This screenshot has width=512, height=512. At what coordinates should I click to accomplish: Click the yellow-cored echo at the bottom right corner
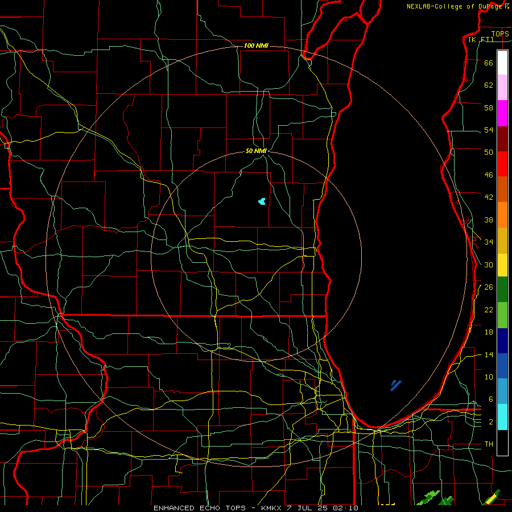pyautogui.click(x=493, y=498)
